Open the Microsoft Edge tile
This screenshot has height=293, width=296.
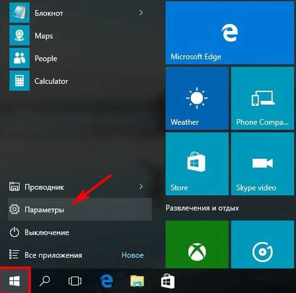click(229, 32)
